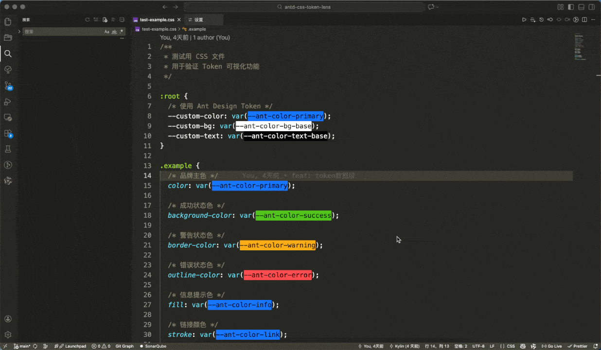
Task: Open the editor More Actions menu
Action: click(593, 19)
